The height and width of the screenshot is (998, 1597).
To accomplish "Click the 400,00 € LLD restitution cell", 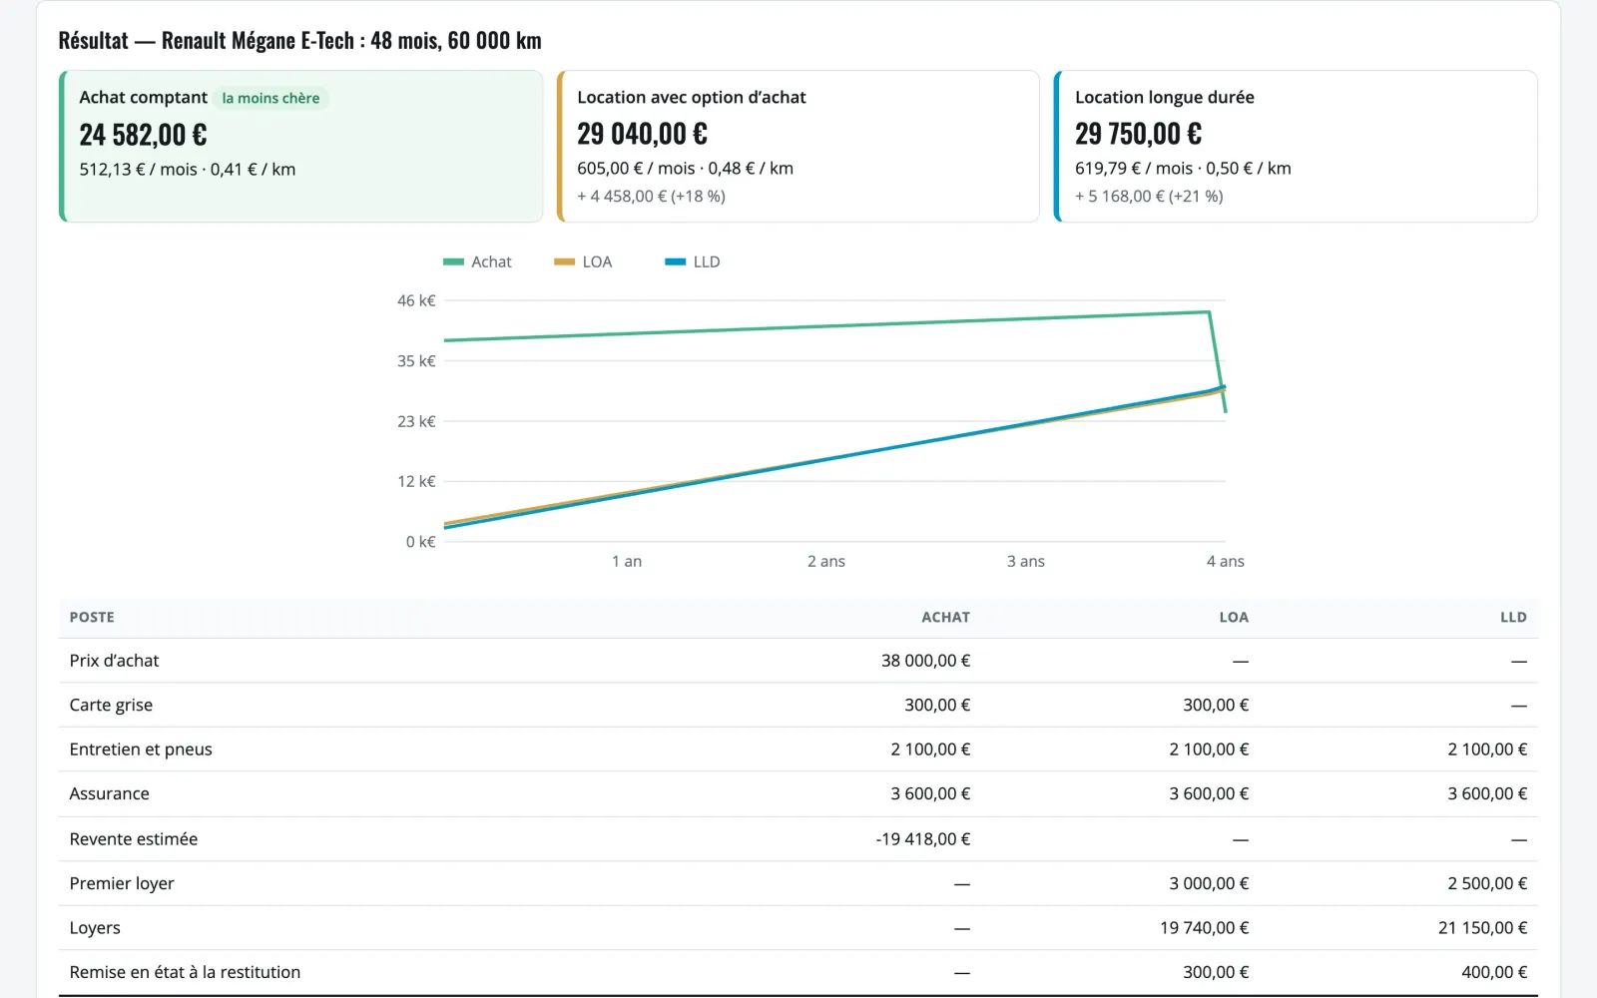I will click(x=1494, y=972).
